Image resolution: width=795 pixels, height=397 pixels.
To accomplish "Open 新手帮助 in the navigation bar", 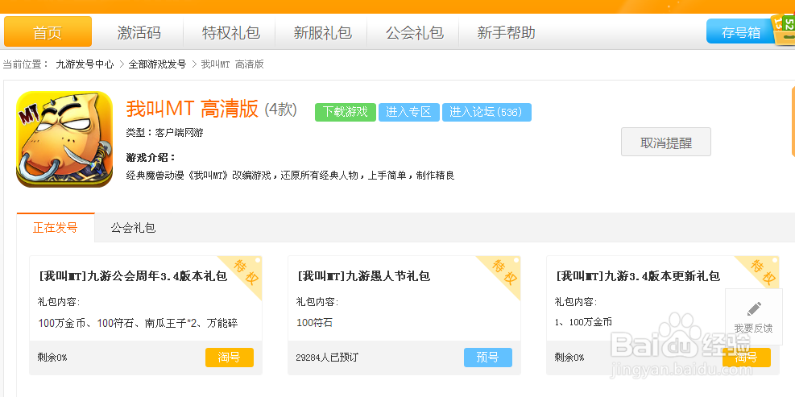I will [506, 32].
